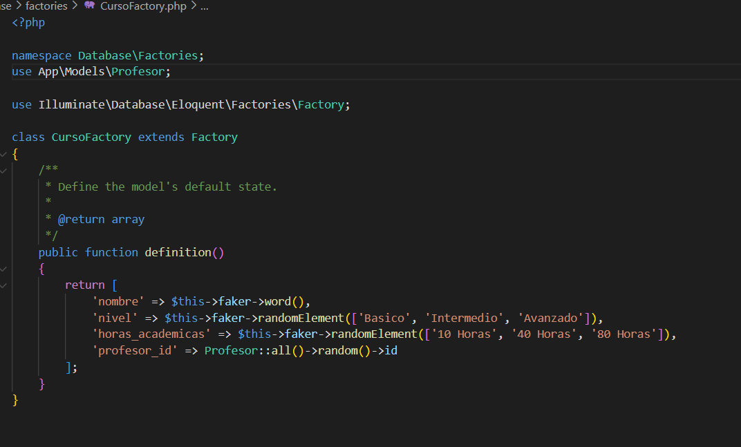Click the '40 Horas' string
741x447 pixels.
[545, 334]
